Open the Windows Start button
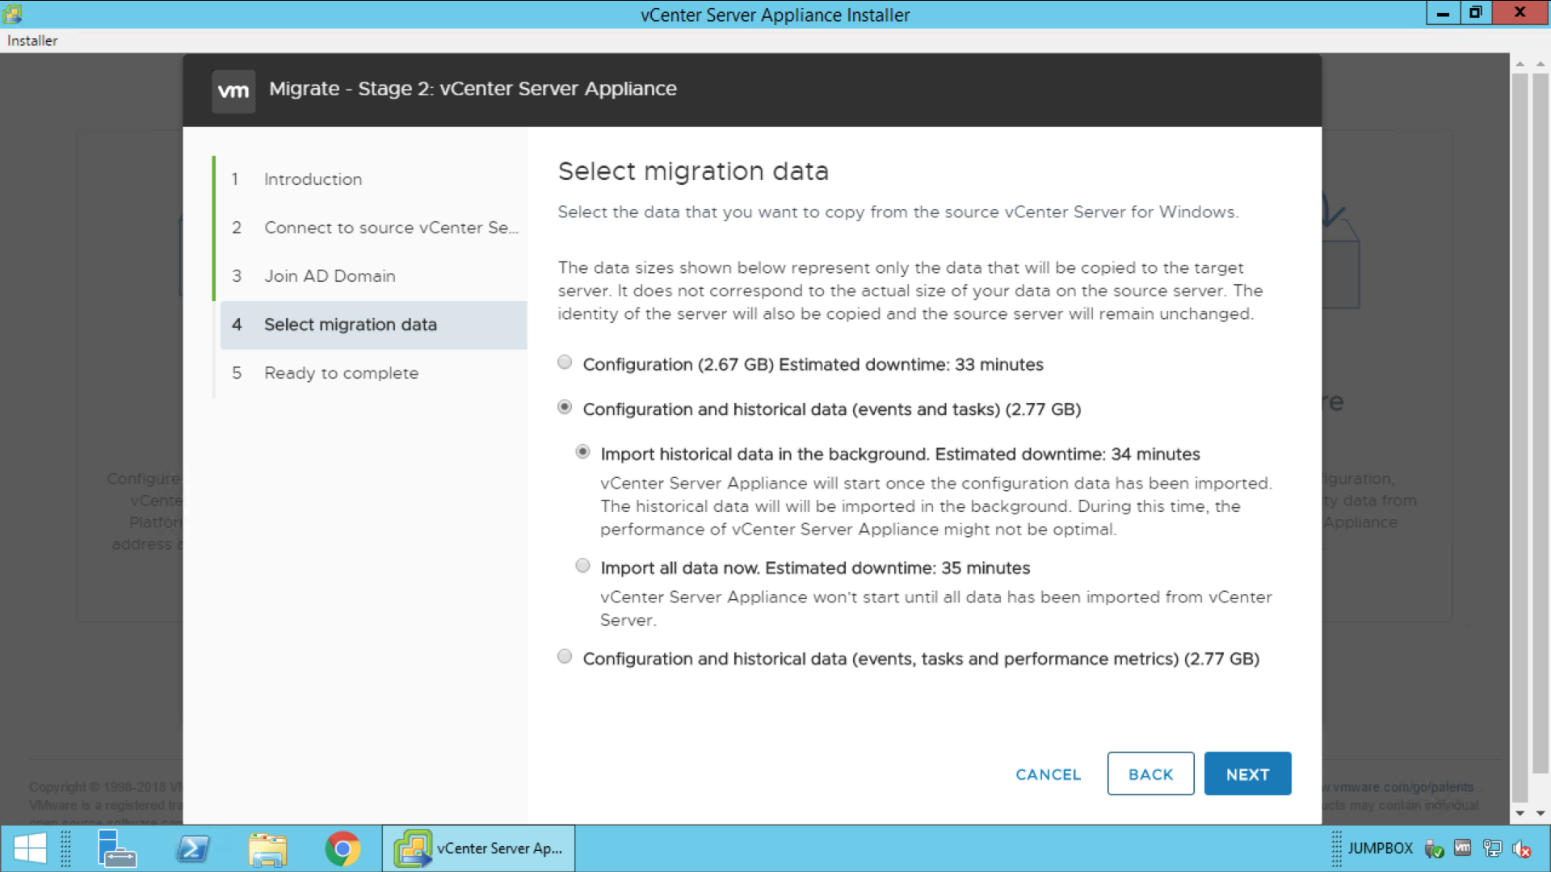Image resolution: width=1551 pixels, height=872 pixels. pyautogui.click(x=30, y=849)
